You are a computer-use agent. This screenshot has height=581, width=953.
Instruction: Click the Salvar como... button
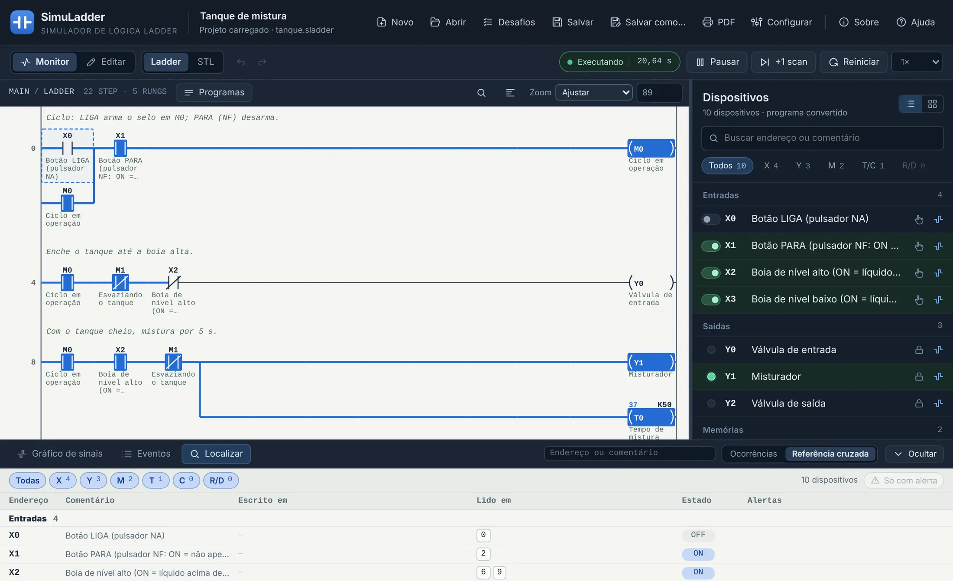[647, 22]
